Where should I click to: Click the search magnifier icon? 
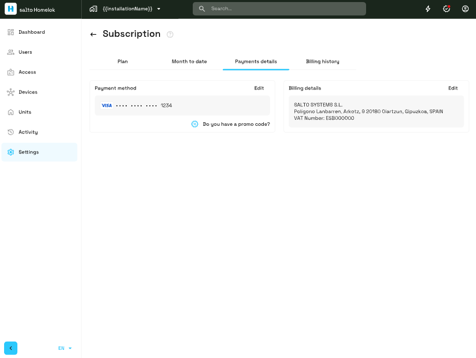point(202,9)
